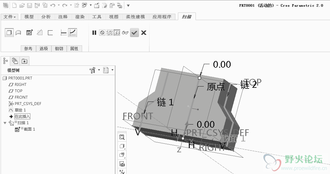Viewport: 330px width, 174px height.
Task: Switch to the 视图 tab
Action: [114, 17]
